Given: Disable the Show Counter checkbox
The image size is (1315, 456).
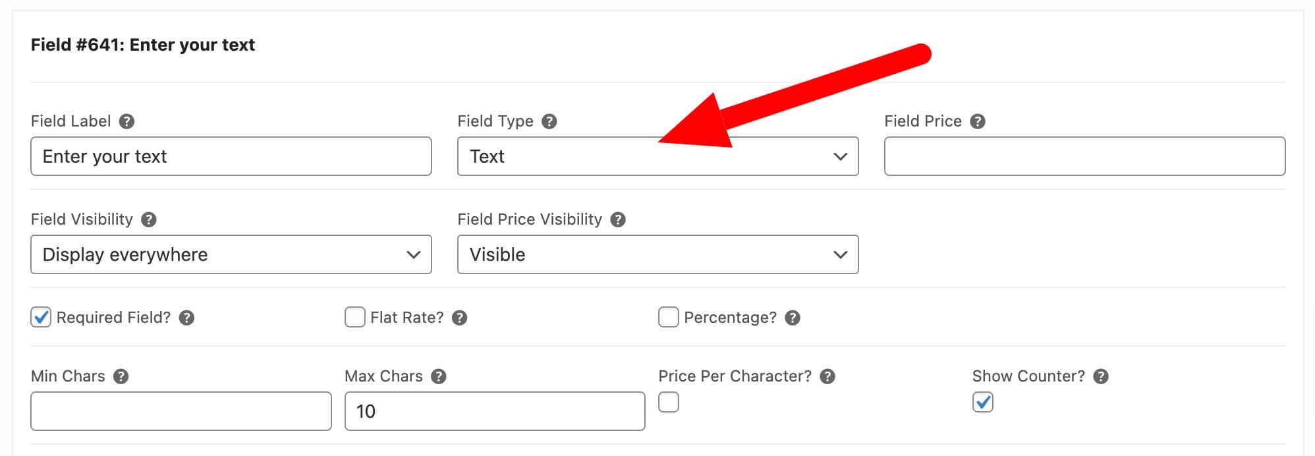Looking at the screenshot, I should click(982, 403).
